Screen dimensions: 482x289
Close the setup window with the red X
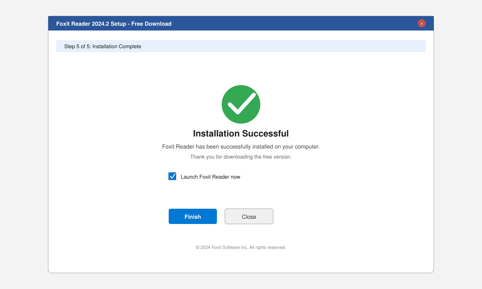coord(421,24)
